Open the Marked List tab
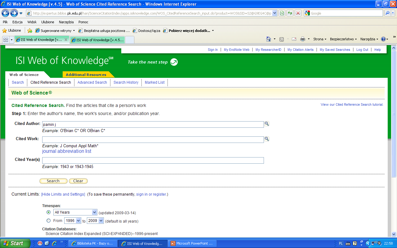 (155, 82)
